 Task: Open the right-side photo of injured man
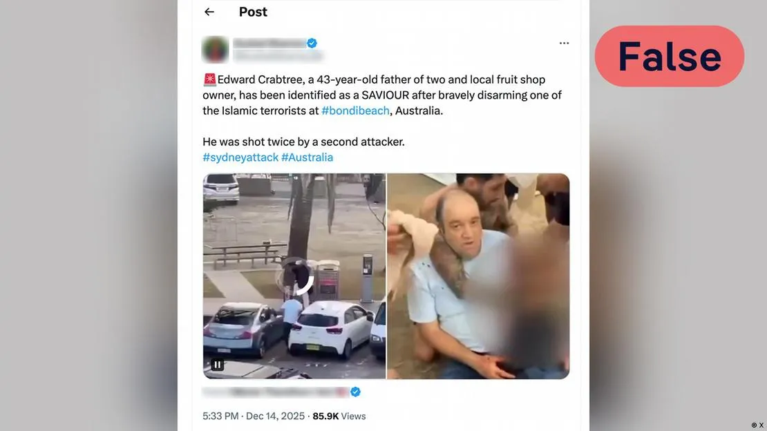click(x=478, y=276)
